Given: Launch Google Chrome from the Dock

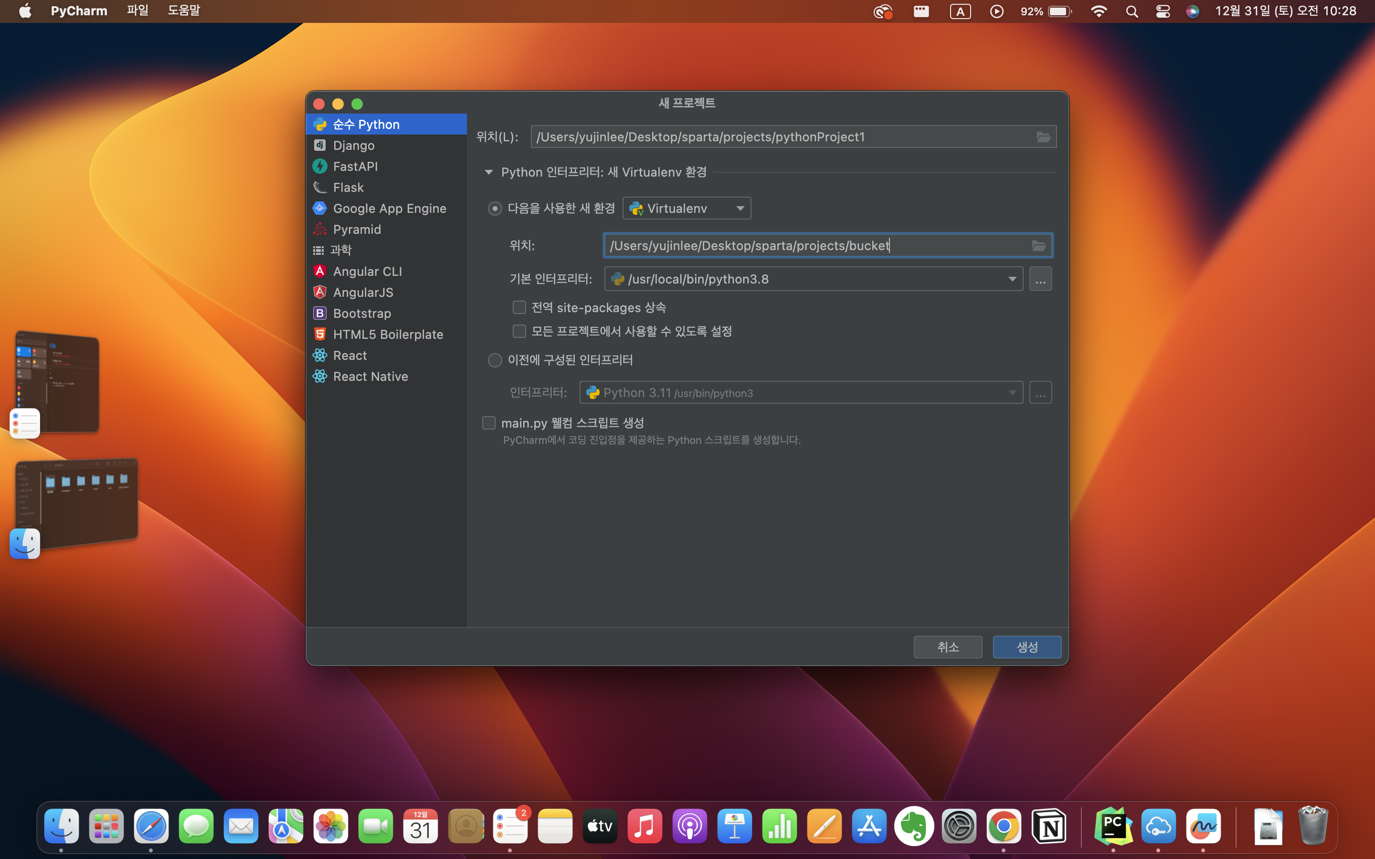Looking at the screenshot, I should [1004, 826].
